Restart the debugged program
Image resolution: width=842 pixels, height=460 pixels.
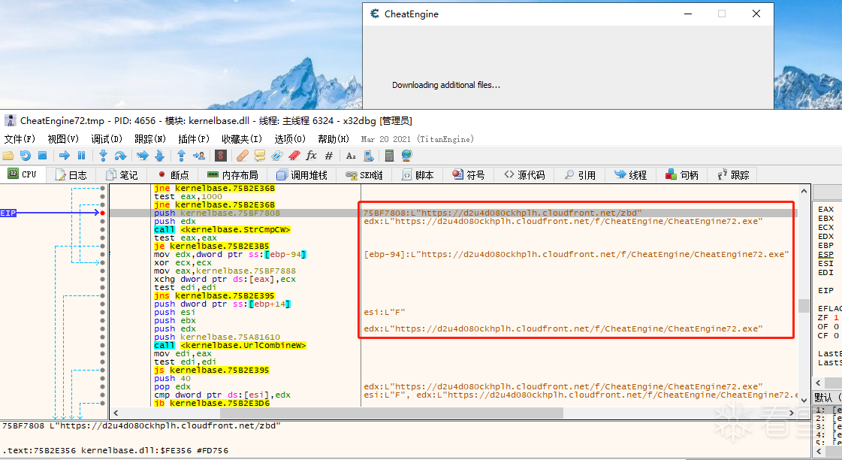click(26, 156)
